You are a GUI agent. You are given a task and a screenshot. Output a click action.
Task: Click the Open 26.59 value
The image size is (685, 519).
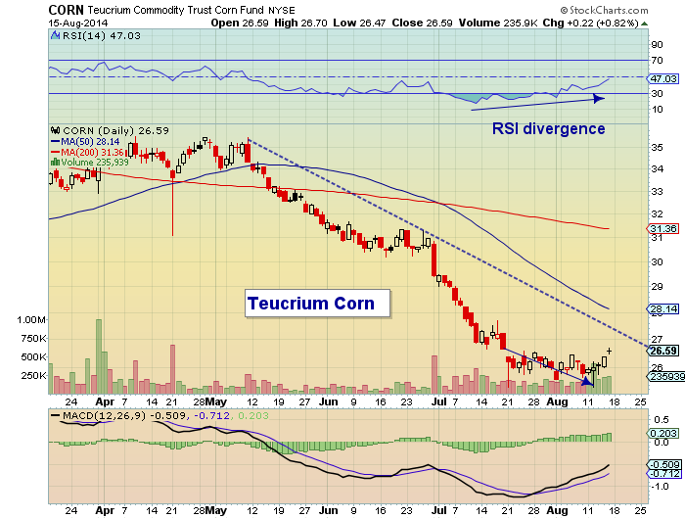pyautogui.click(x=240, y=24)
